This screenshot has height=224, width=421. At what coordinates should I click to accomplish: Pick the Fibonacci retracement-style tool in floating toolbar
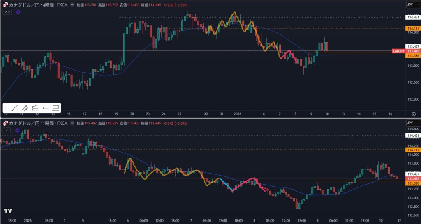35,108
